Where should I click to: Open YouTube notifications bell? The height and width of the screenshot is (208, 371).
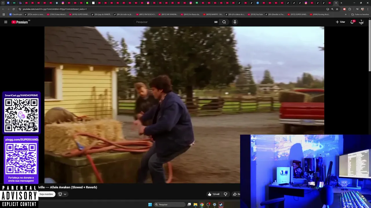(352, 22)
